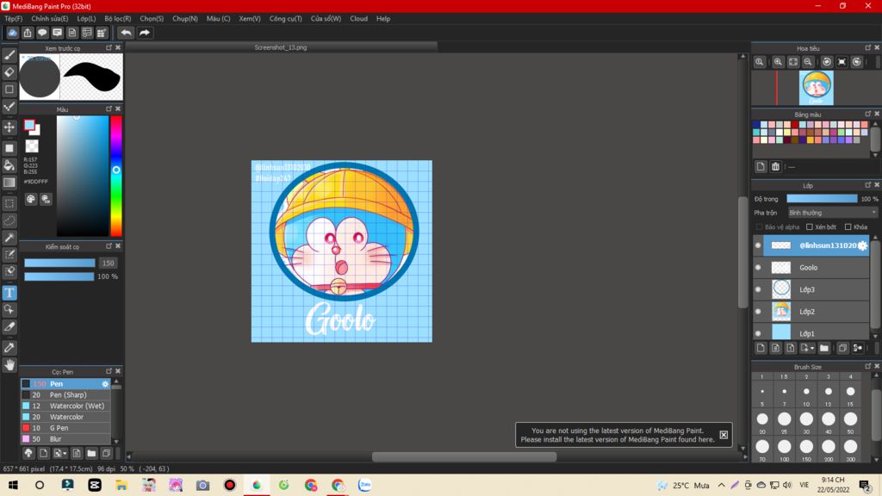Select the Bucket fill tool
Viewport: 882px width, 496px height.
point(9,165)
